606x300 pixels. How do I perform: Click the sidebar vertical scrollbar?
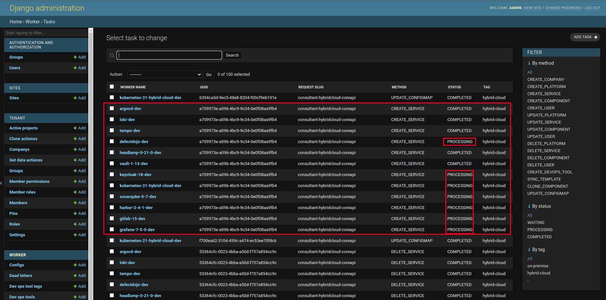pos(91,164)
